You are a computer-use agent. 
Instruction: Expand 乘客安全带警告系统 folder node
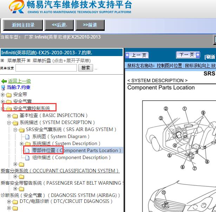[x=15, y=176]
